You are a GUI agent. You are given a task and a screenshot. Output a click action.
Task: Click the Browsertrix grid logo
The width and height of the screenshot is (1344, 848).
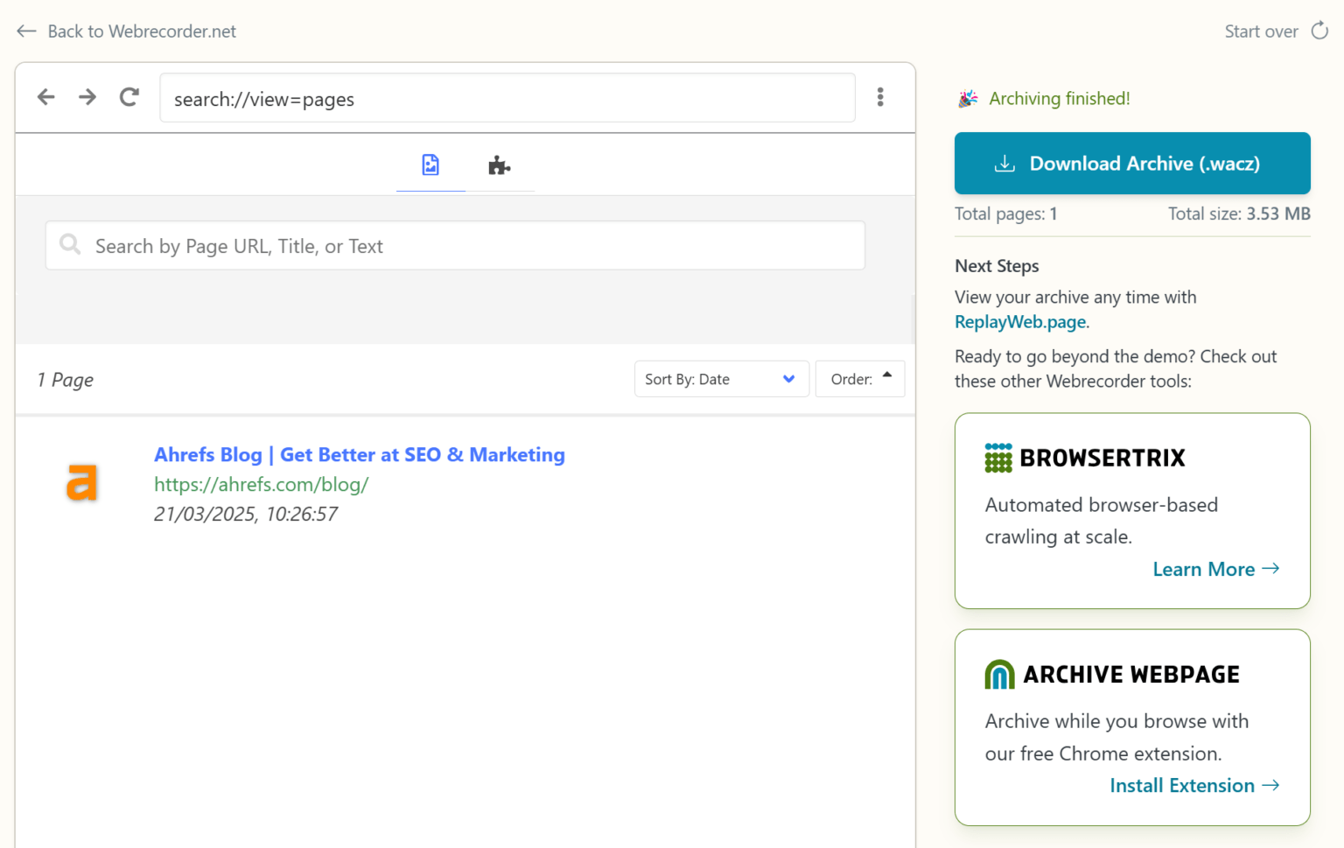point(997,457)
